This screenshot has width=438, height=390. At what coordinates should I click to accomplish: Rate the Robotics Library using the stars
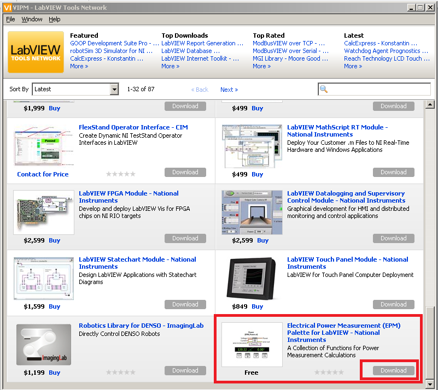(x=121, y=371)
